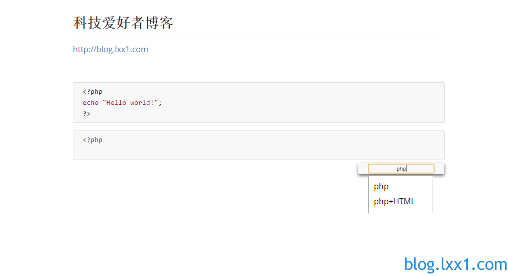This screenshot has height=276, width=508.
Task: Click the language input field containing php
Action: [401, 169]
